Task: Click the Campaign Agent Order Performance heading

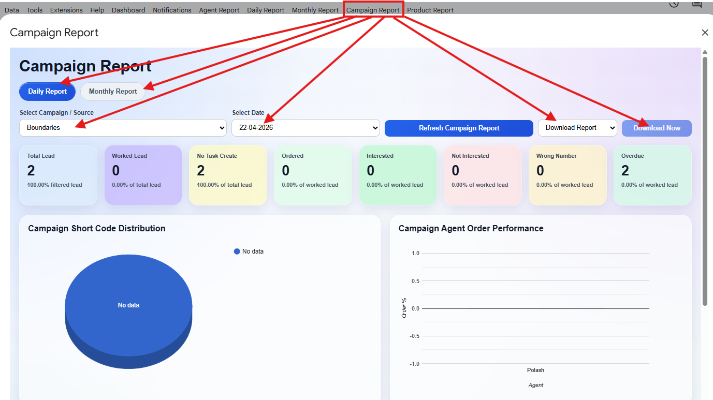Action: pos(471,228)
